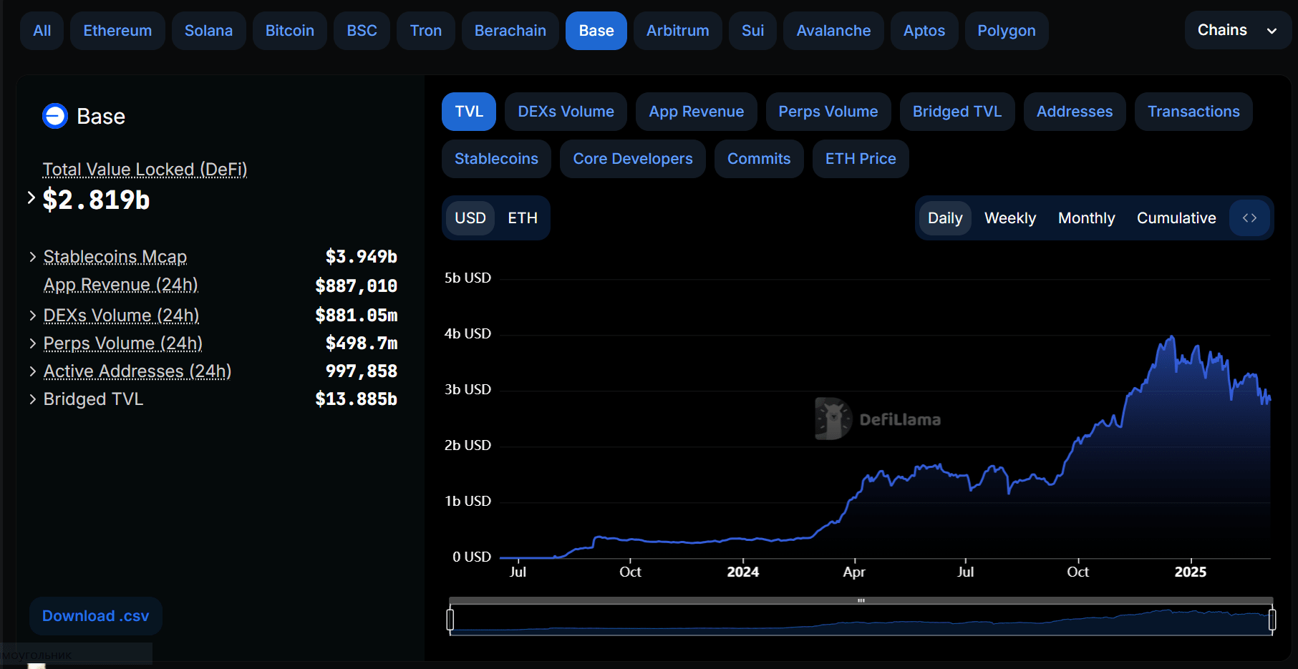Click the left range slider handle

450,619
